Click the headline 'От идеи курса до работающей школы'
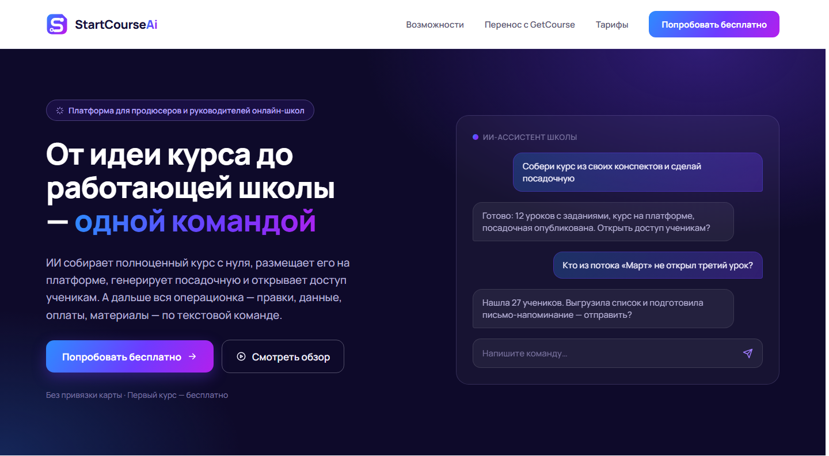Viewport: 829px width, 456px height. (191, 171)
